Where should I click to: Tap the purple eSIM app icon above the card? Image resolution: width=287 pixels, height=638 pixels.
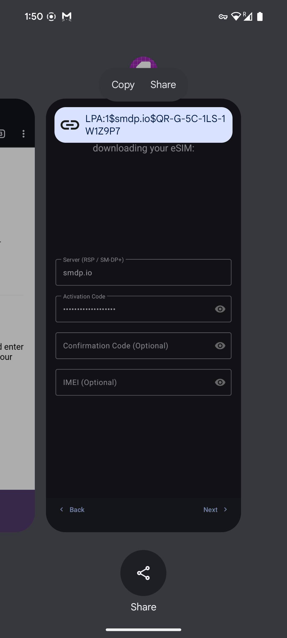(143, 63)
